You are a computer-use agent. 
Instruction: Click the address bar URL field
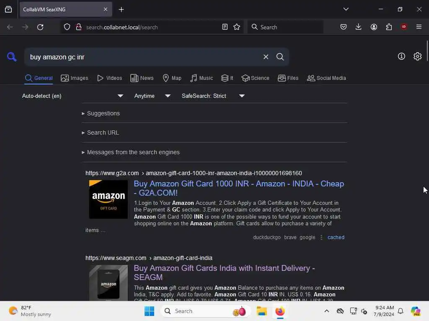pyautogui.click(x=152, y=27)
